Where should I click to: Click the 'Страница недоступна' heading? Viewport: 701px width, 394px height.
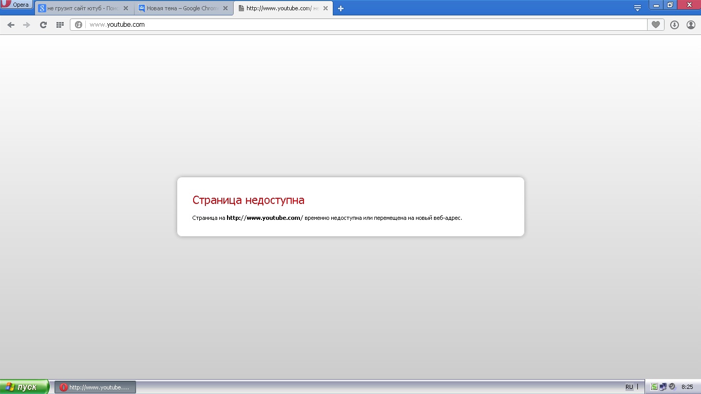point(248,200)
